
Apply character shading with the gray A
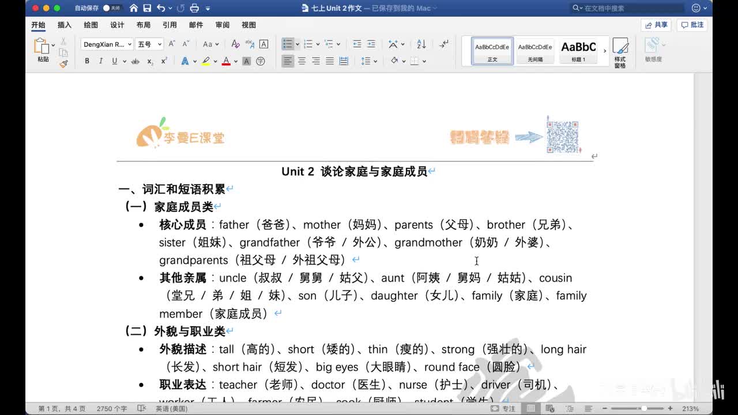point(247,61)
